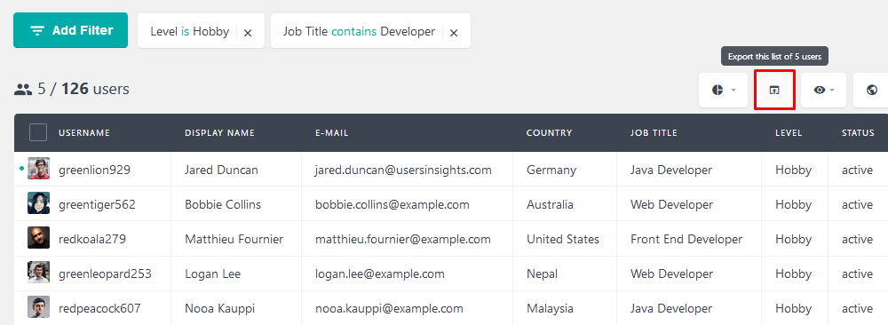The width and height of the screenshot is (888, 325).
Task: Open the greenleopard253 user profile
Action: point(105,273)
